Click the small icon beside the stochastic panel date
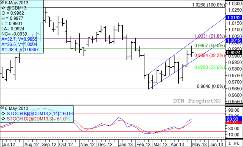 (x=2, y=107)
